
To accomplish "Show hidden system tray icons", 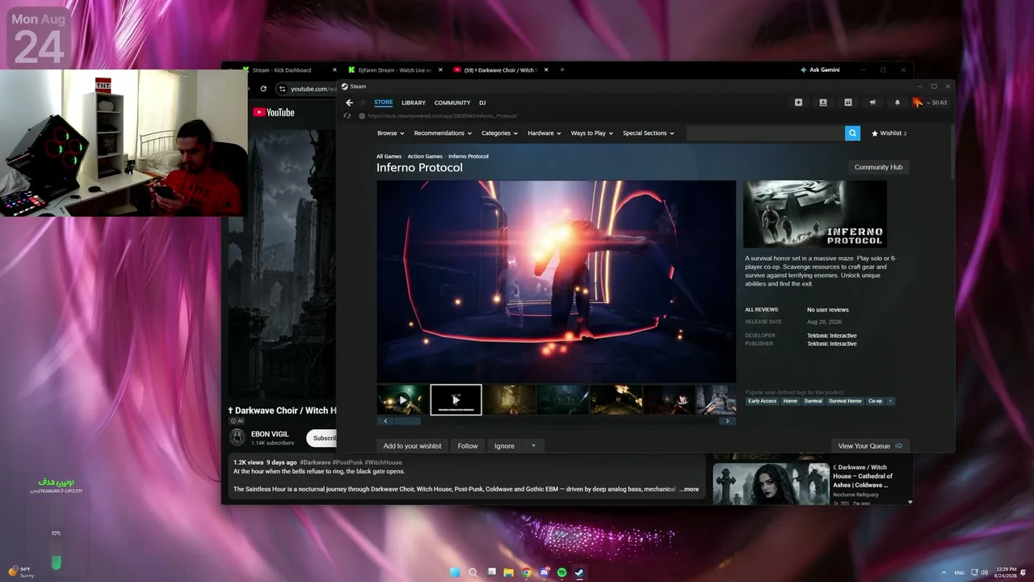I will 944,572.
